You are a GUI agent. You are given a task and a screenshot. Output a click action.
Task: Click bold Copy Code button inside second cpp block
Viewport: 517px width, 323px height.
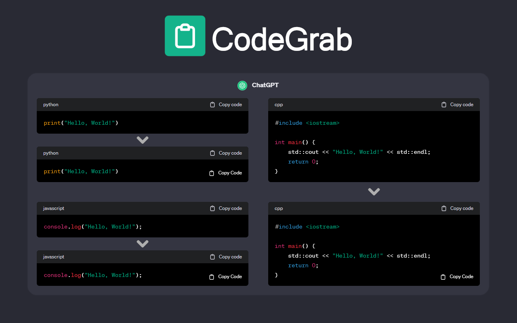click(457, 277)
